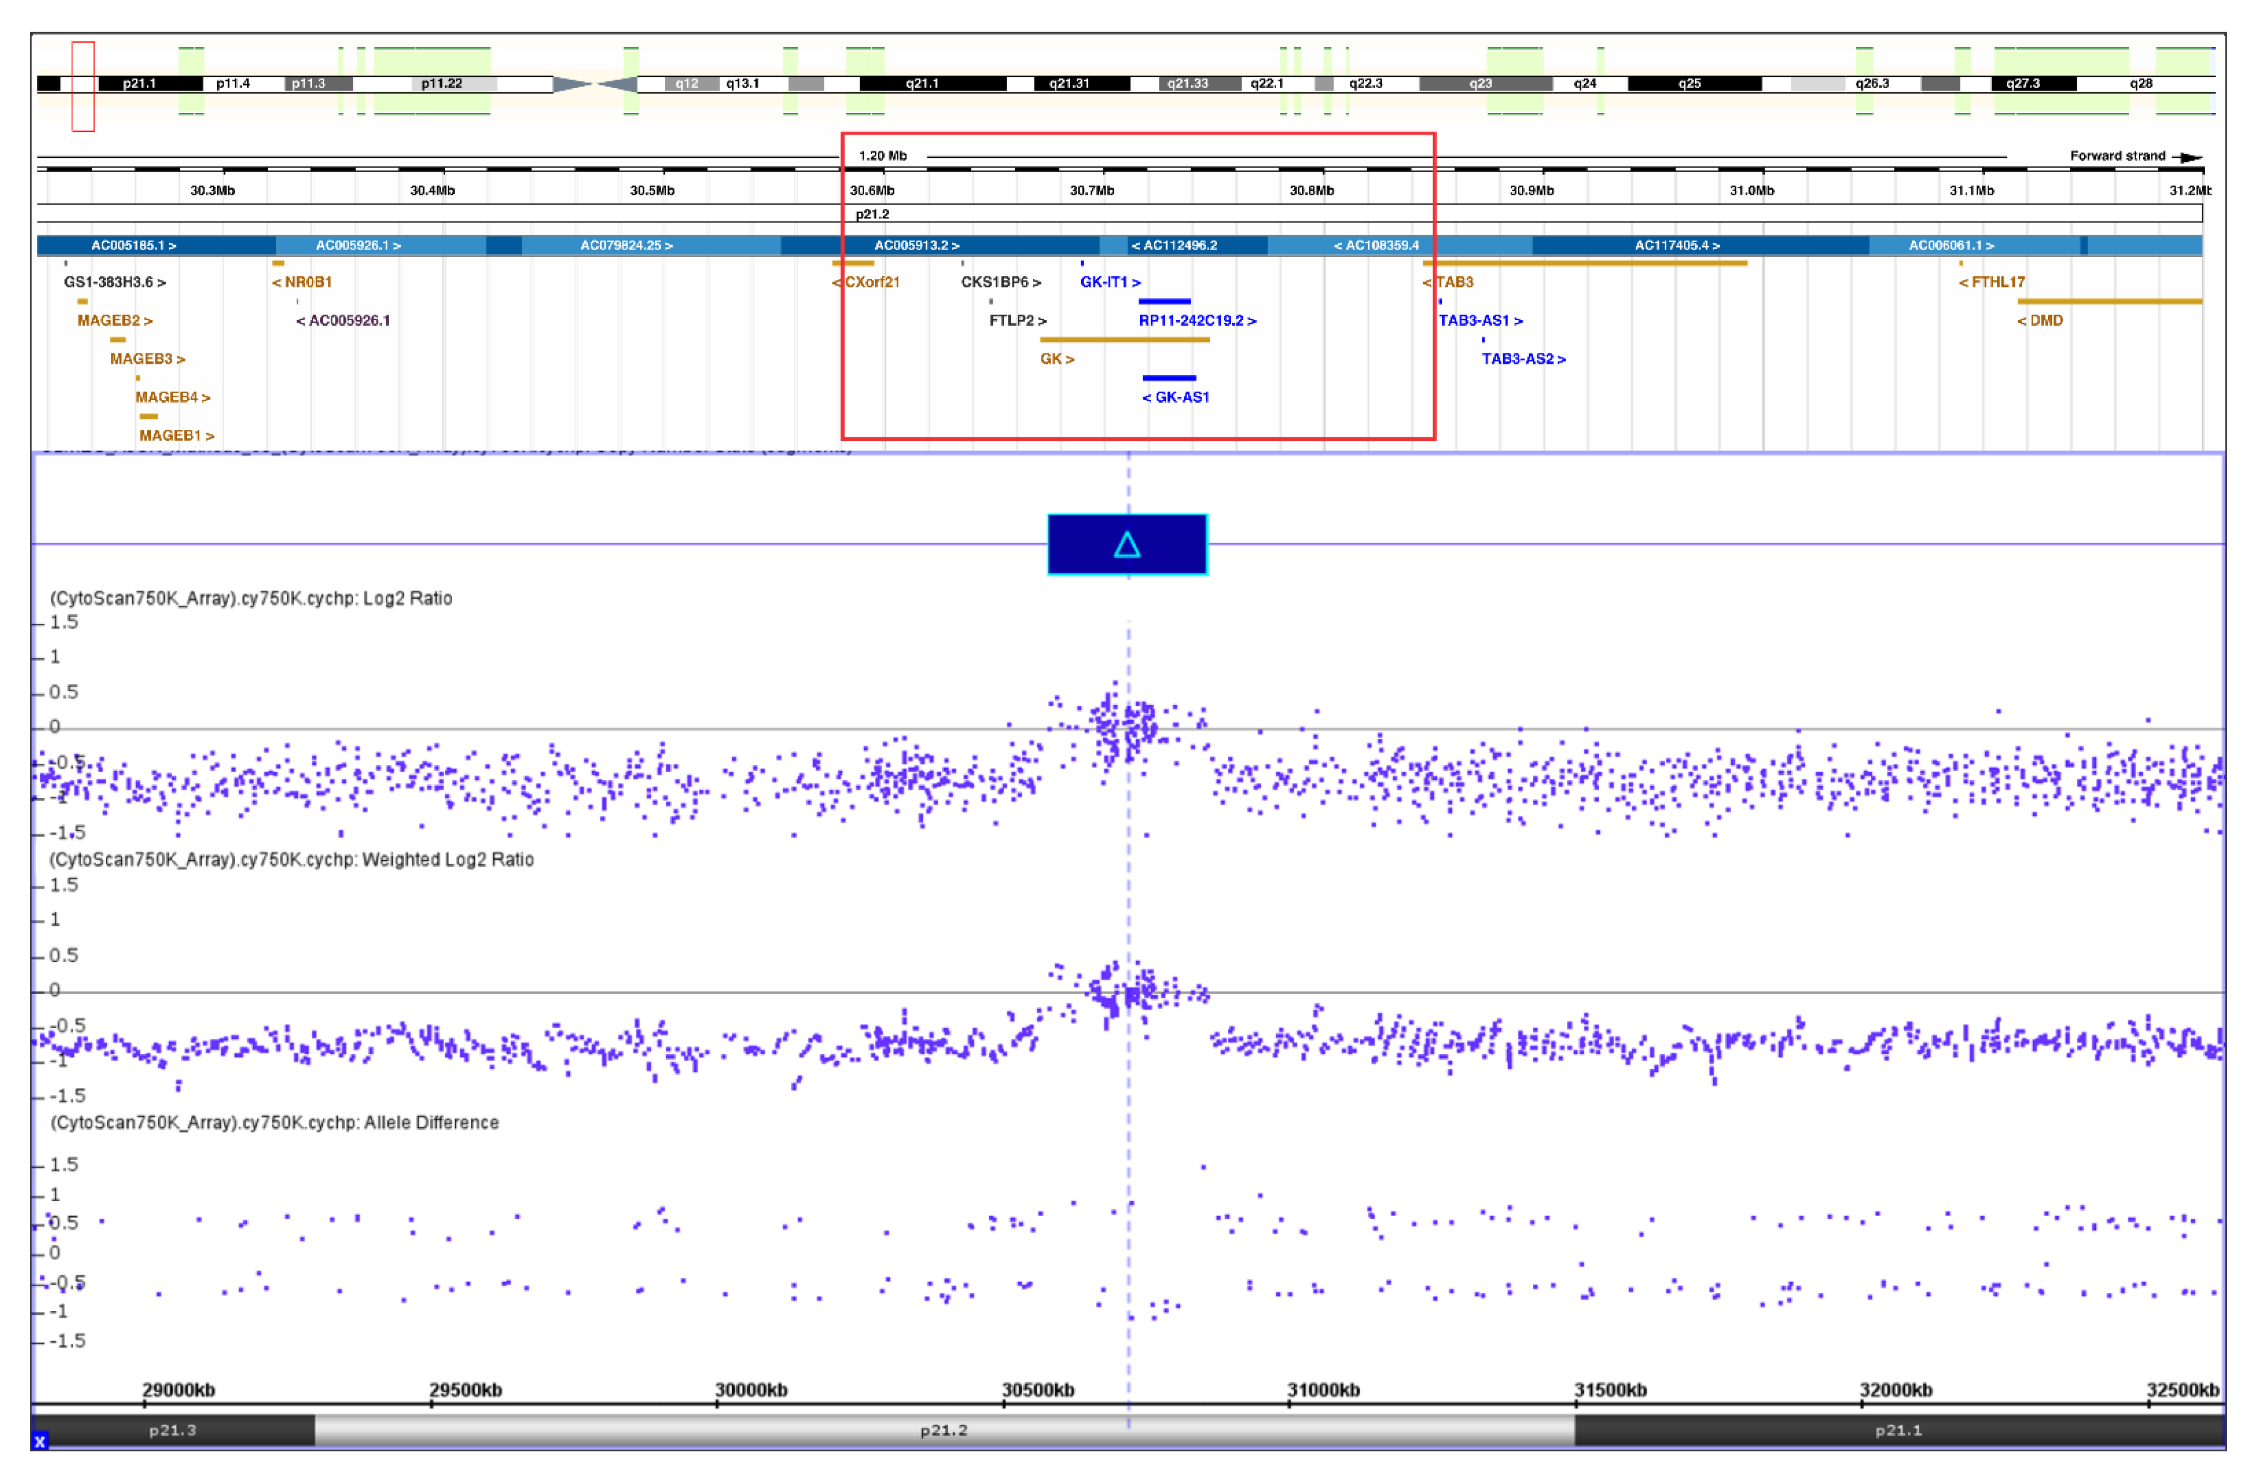Image resolution: width=2244 pixels, height=1474 pixels.
Task: Click the p21.1 cytoband bar at bottom
Action: pos(1899,1431)
